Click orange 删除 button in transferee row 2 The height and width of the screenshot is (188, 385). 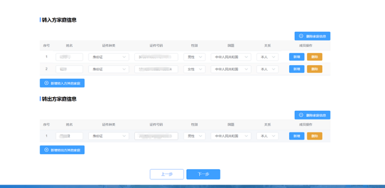click(315, 69)
